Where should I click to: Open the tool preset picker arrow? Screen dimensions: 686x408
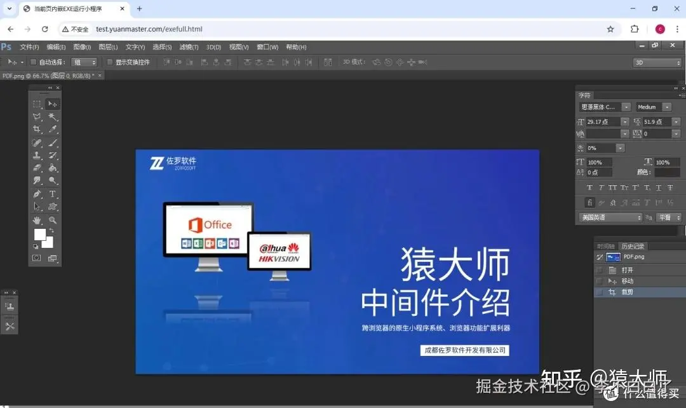click(x=22, y=62)
